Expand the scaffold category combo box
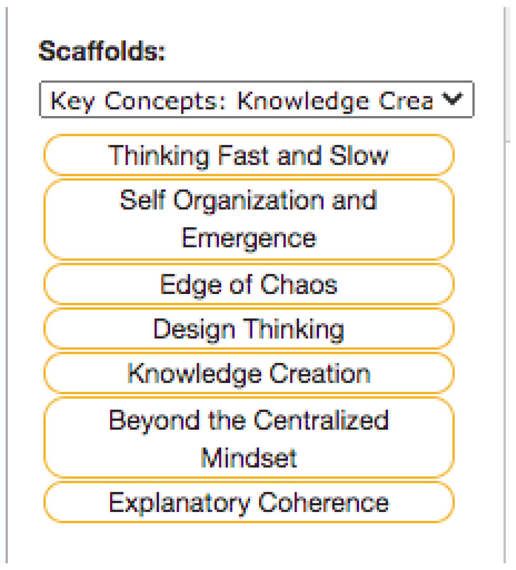Image resolution: width=516 pixels, height=570 pixels. click(x=256, y=99)
